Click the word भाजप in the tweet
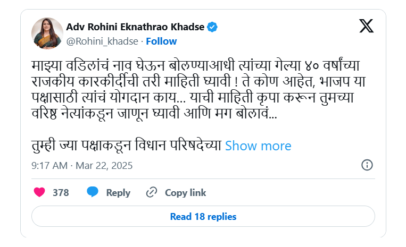Image resolution: width=406 pixels, height=247 pixels. [x=335, y=82]
